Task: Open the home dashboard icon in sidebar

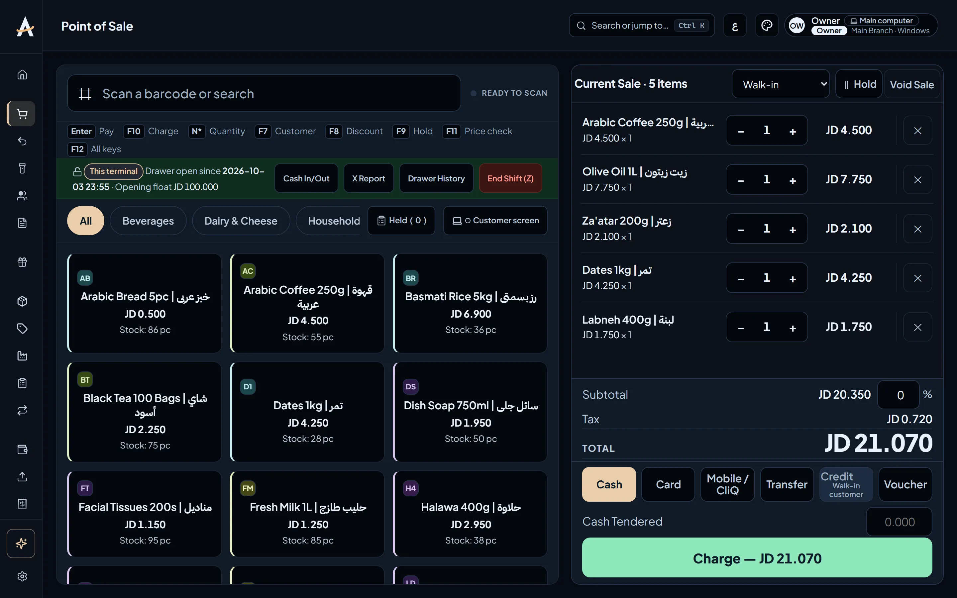Action: point(22,74)
